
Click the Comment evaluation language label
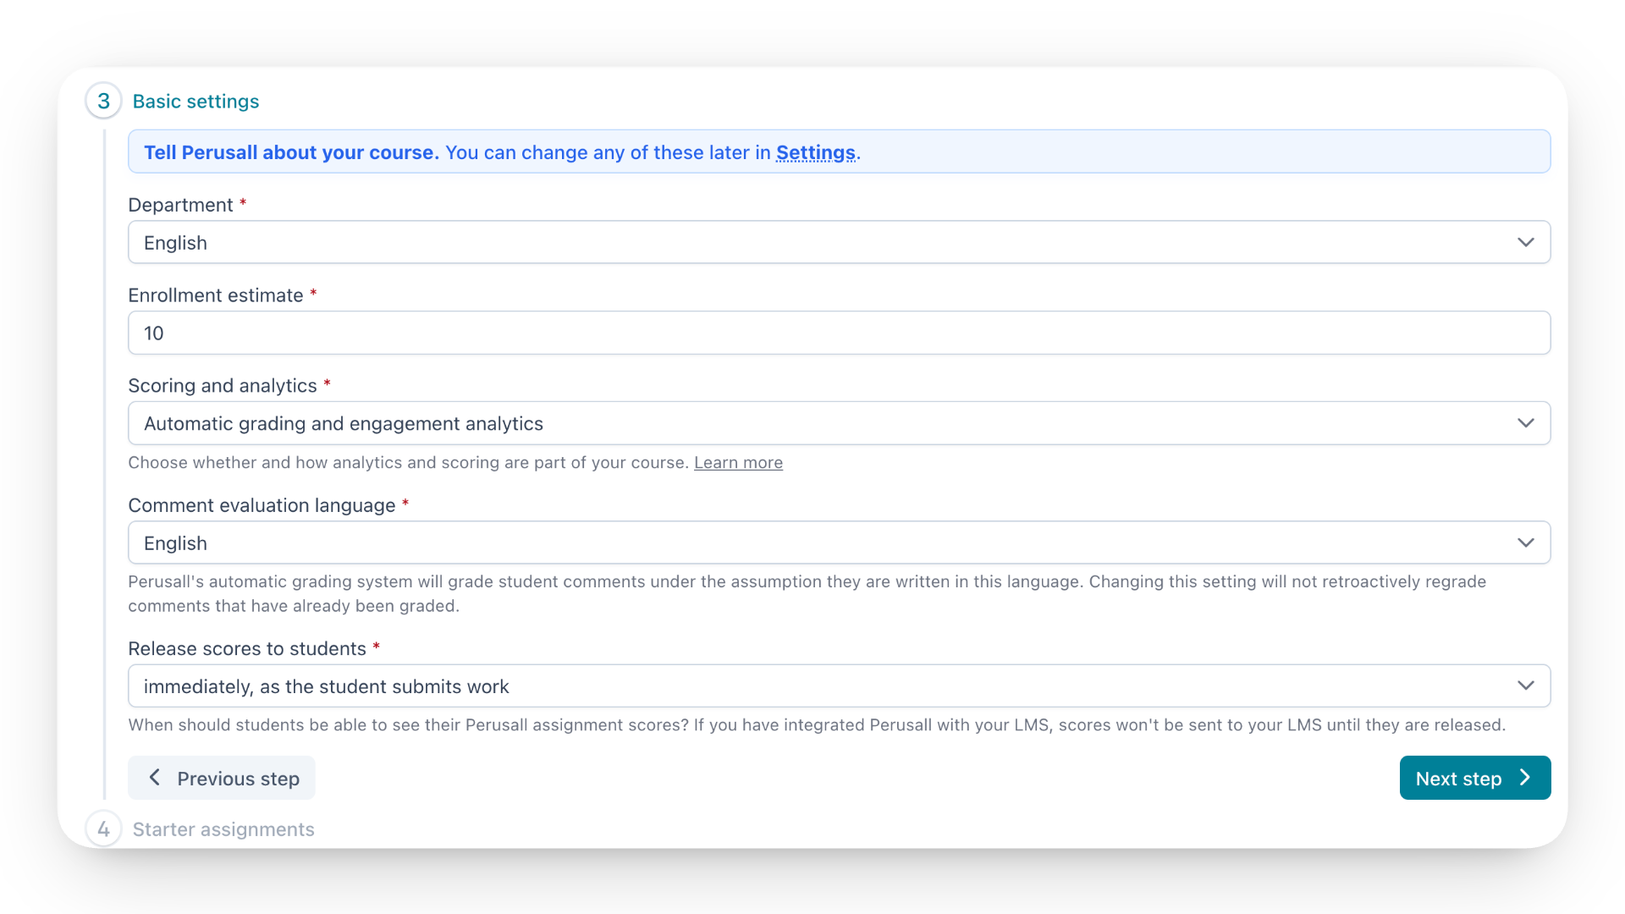[262, 505]
